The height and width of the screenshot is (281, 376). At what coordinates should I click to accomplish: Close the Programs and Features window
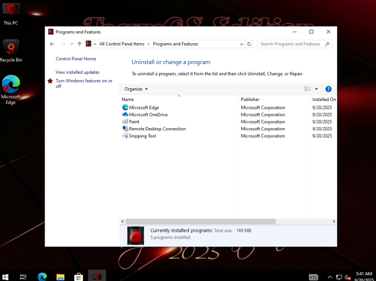point(328,32)
